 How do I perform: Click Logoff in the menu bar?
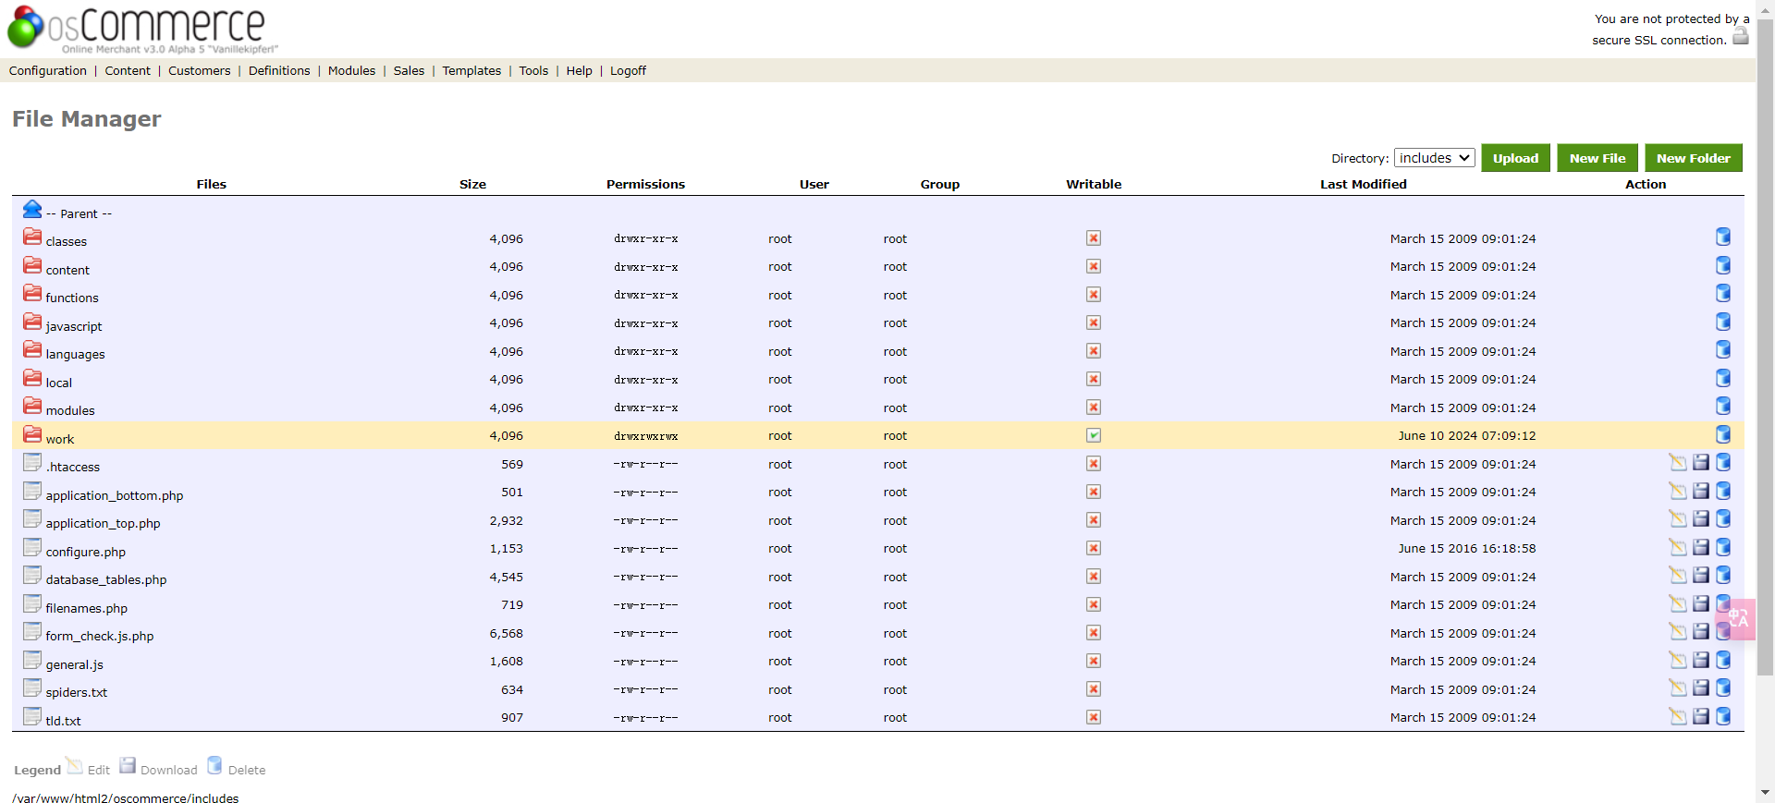pos(628,70)
